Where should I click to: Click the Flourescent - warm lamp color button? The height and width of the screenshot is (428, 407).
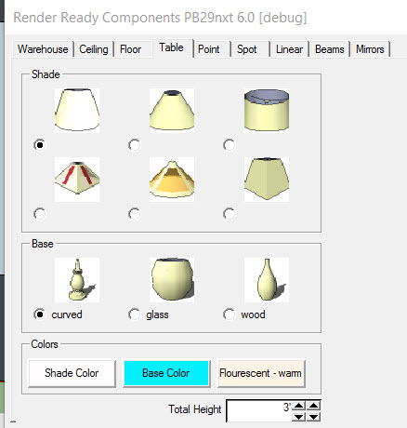(x=261, y=373)
